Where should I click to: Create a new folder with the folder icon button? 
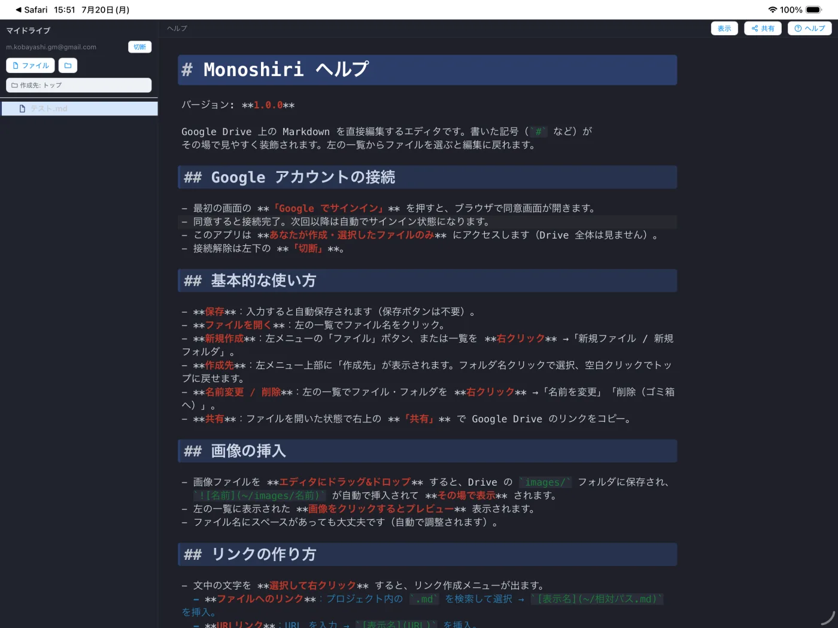(x=68, y=66)
